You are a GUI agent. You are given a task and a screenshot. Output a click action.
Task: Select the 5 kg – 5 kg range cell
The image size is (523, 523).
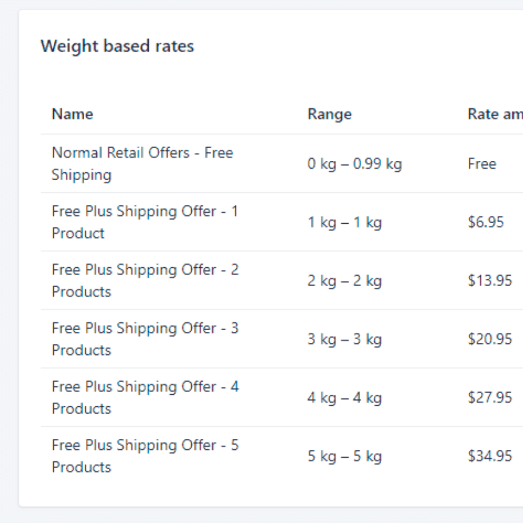pyautogui.click(x=346, y=456)
